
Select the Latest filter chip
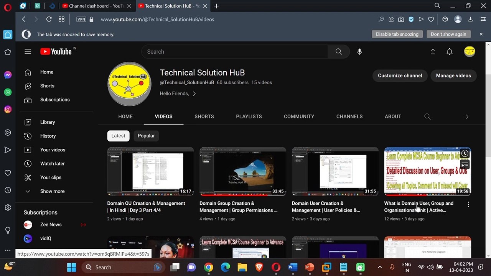tap(118, 136)
